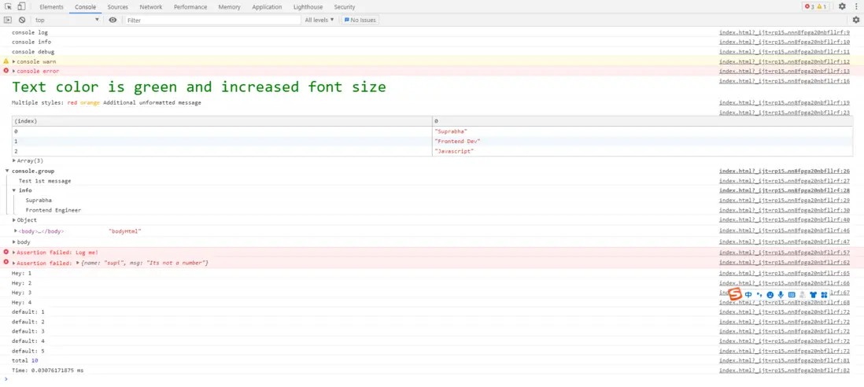864x387 pixels.
Task: Open DevTools settings from the top-row gear icon
Action: coord(842,6)
